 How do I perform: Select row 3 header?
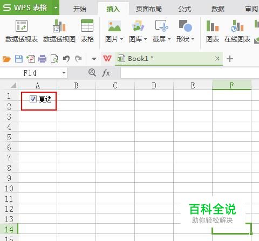click(9, 116)
